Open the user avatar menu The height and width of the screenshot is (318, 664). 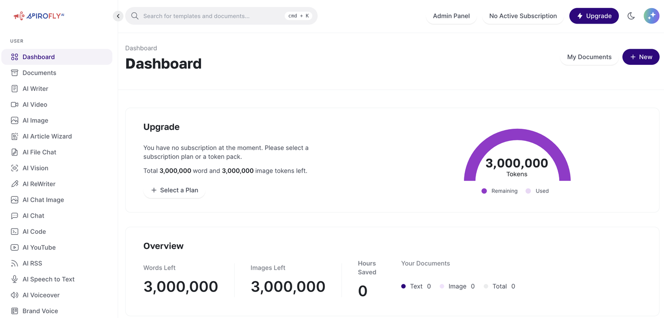[x=651, y=16]
